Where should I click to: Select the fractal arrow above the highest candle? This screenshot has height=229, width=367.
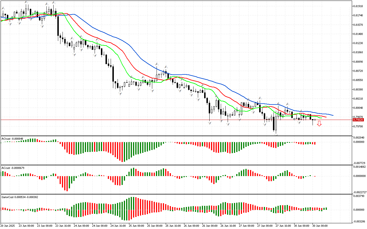click(x=26, y=2)
